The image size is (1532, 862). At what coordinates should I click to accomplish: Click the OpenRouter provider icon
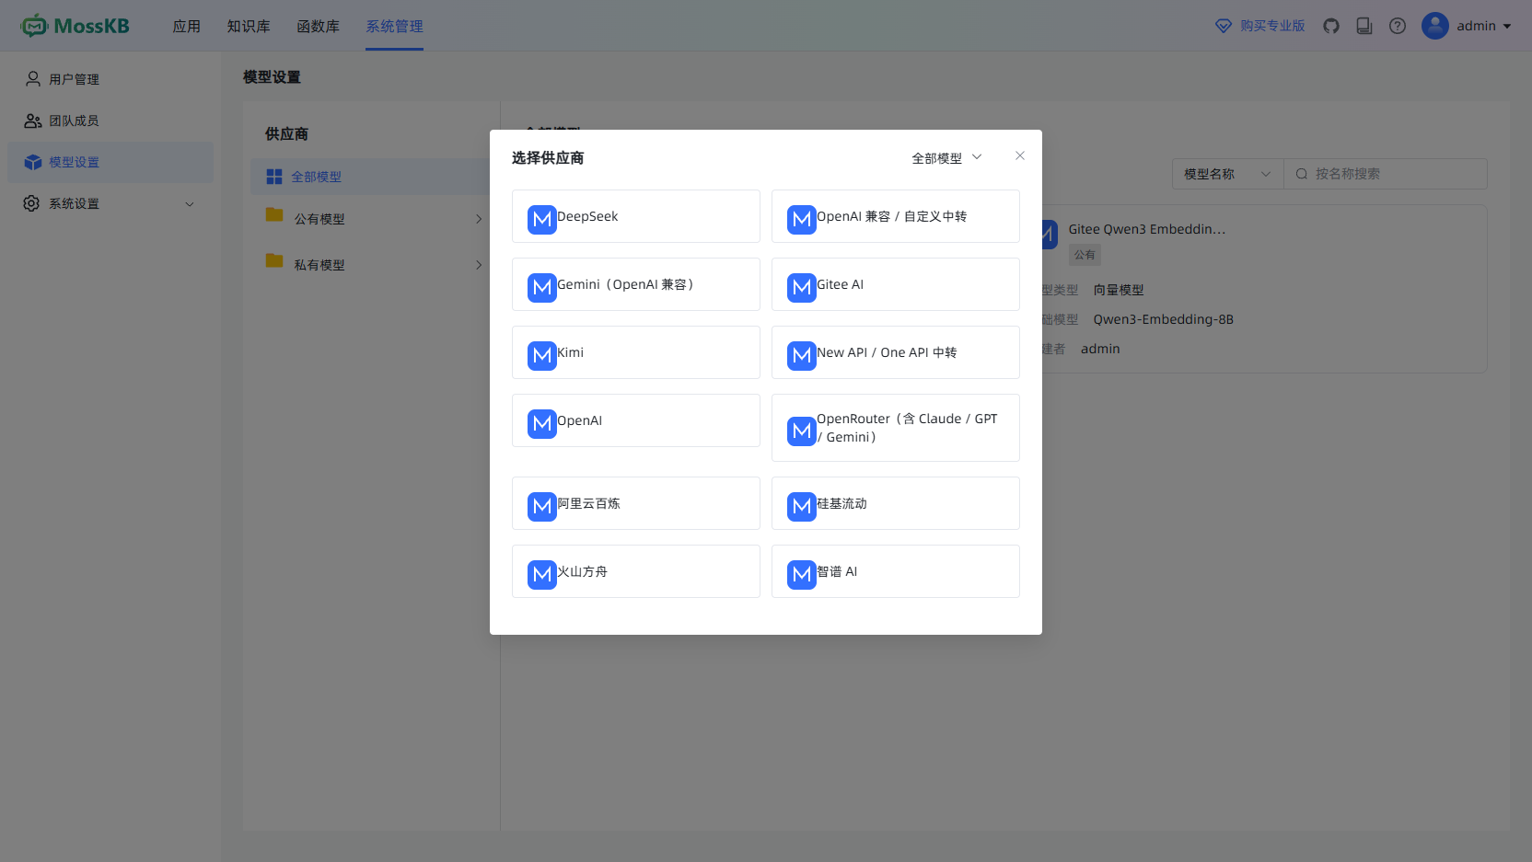click(x=802, y=431)
